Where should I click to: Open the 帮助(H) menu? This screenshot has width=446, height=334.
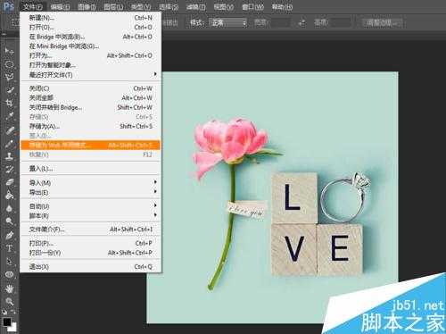point(282,6)
